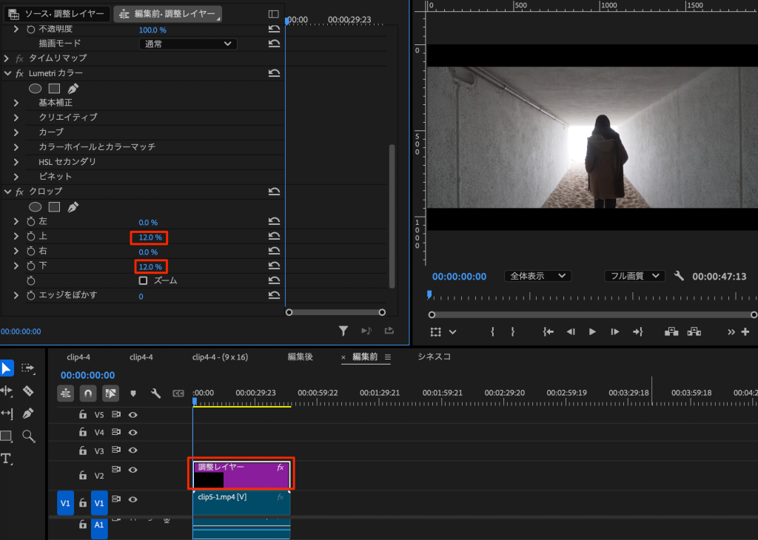
Task: Hide track V3 with eye icon
Action: [x=133, y=450]
